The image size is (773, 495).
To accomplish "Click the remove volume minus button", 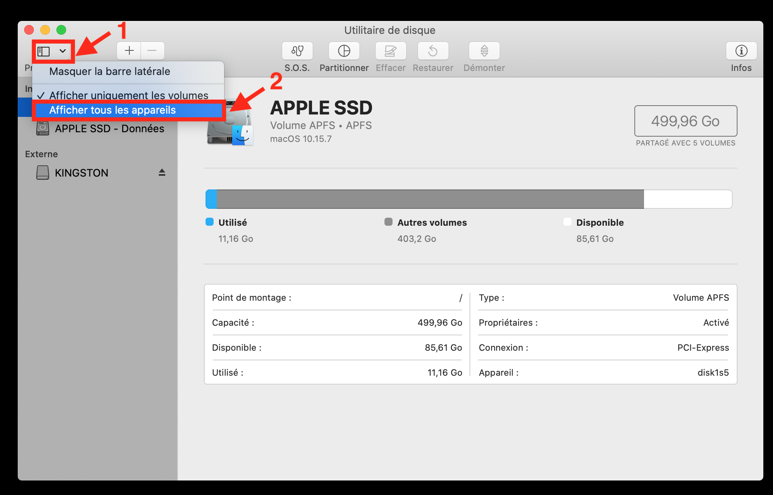I will click(x=152, y=51).
